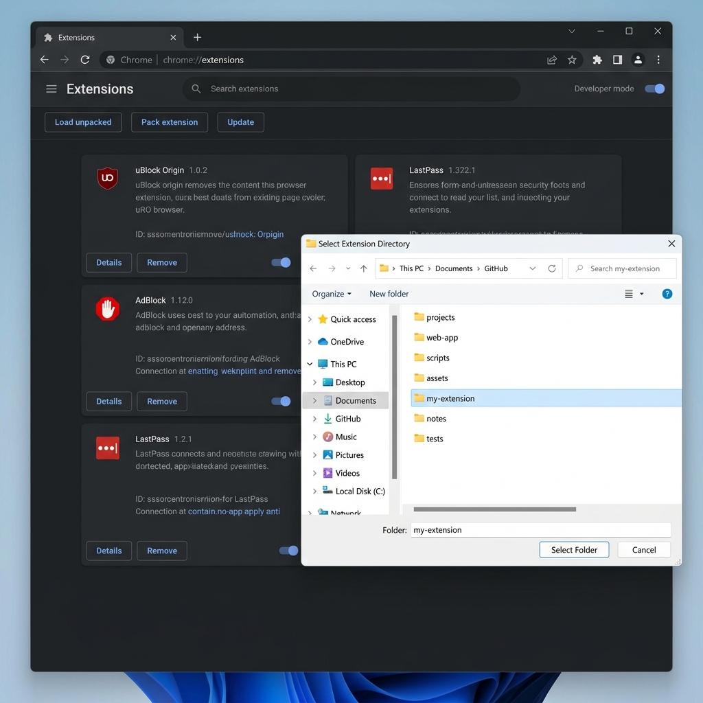Screen dimensions: 703x703
Task: Click the LastPass 1.2.1 icon
Action: (x=108, y=448)
